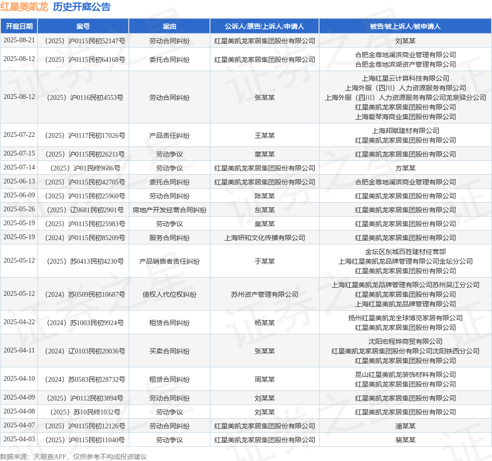
Task: Select date cell 2025-04-22
Action: [x=19, y=322]
